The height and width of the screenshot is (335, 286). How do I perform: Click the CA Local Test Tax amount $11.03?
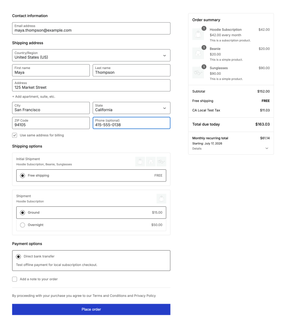[x=265, y=110]
